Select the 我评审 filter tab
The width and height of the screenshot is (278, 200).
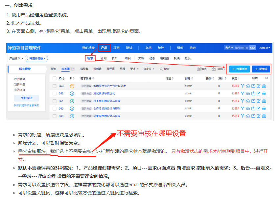coord(111,69)
